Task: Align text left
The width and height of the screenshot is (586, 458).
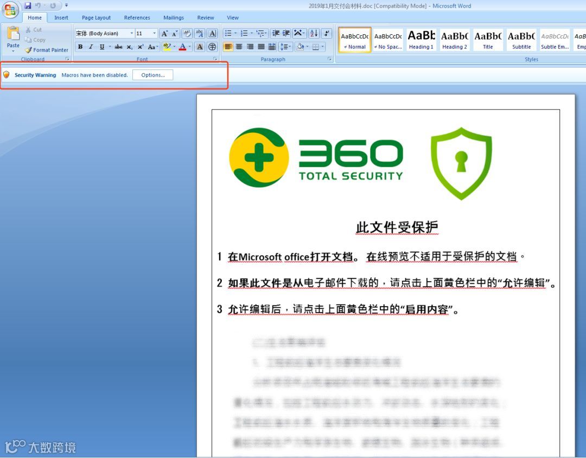Action: (x=228, y=47)
